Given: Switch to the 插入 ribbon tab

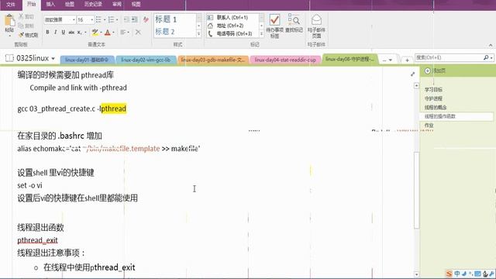Looking at the screenshot, I should pos(50,4).
